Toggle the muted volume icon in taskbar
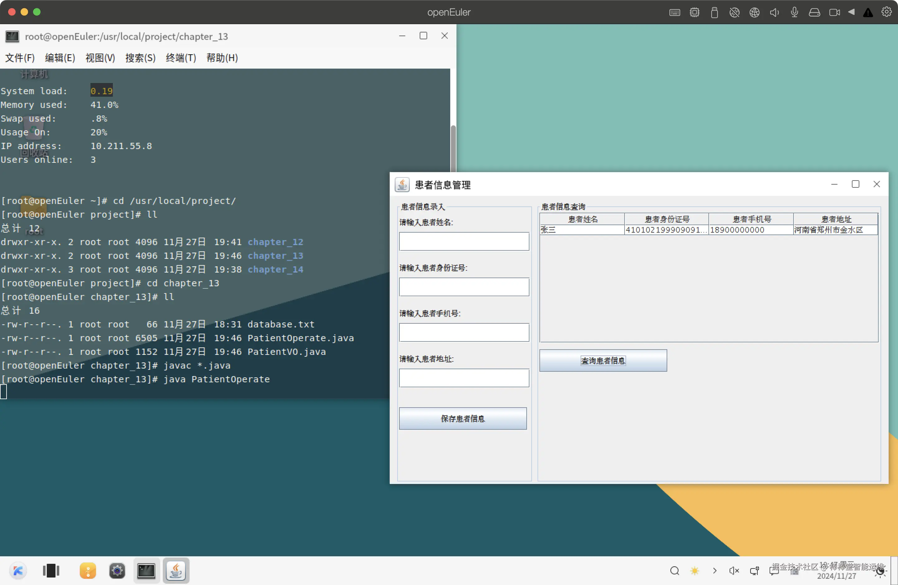This screenshot has width=898, height=585. click(x=734, y=571)
